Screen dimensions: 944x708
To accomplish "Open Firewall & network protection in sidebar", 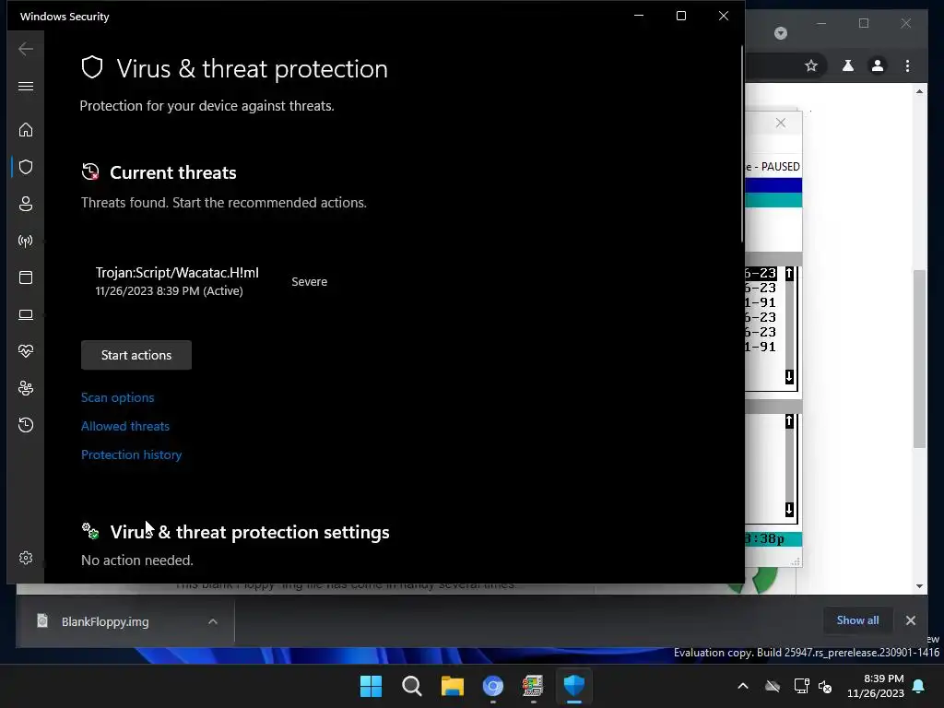I will click(26, 241).
